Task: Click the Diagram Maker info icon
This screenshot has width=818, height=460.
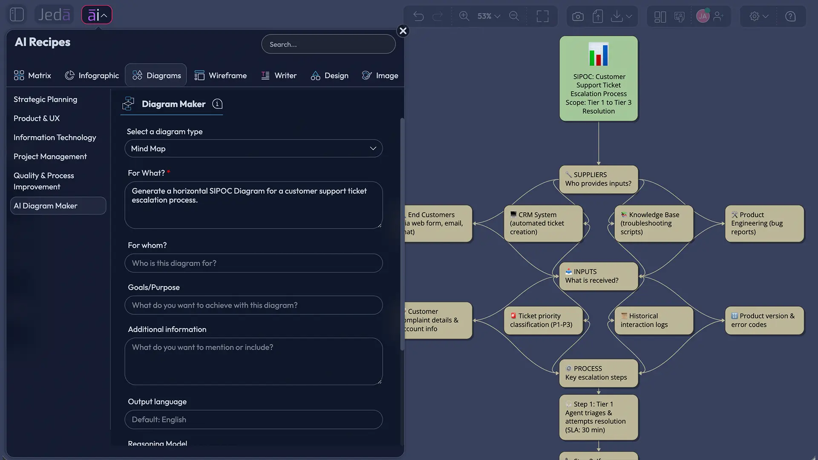Action: [x=217, y=104]
